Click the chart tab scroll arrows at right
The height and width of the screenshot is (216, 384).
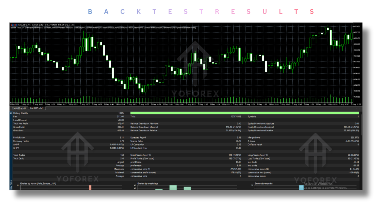pos(358,108)
